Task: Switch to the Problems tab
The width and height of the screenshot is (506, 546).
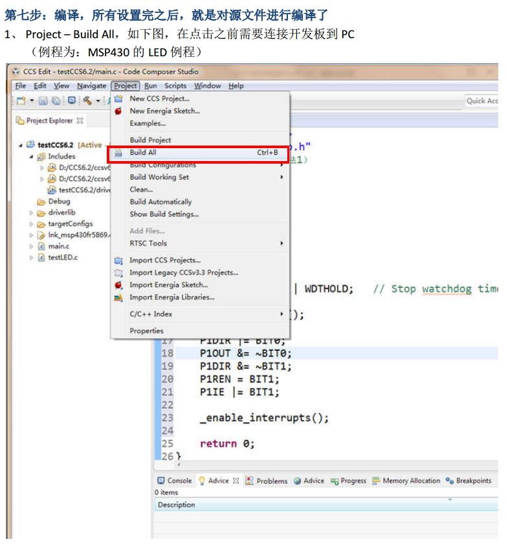Action: tap(267, 481)
